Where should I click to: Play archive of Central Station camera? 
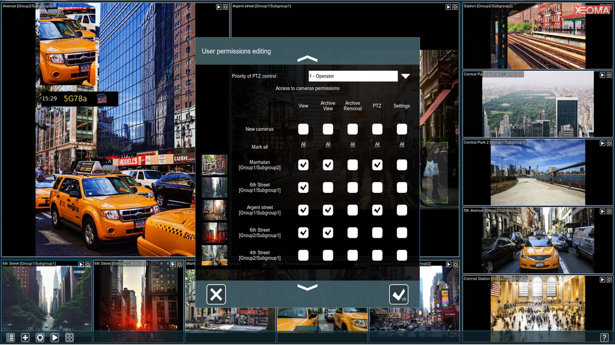pyautogui.click(x=602, y=279)
